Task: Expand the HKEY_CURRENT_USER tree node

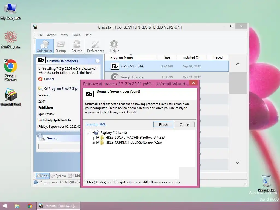Action: click(93, 143)
